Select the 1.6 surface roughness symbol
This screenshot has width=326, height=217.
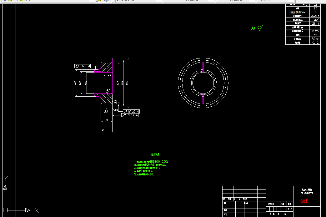point(107,91)
